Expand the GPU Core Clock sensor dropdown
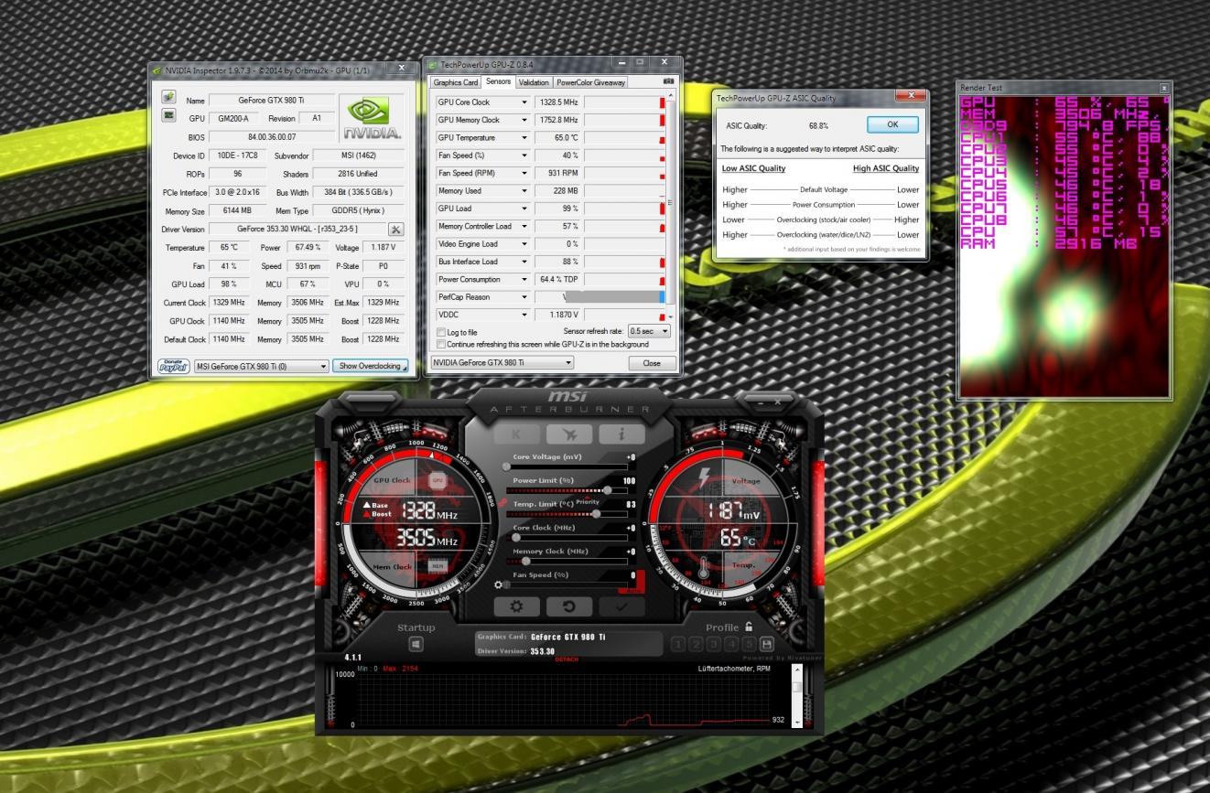The image size is (1210, 793). [x=524, y=102]
